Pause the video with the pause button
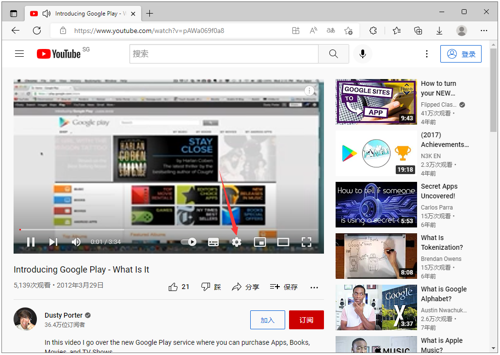The image size is (500, 355). (31, 242)
